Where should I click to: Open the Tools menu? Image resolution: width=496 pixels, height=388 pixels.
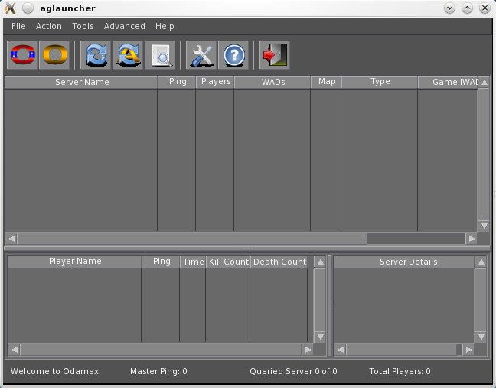tap(83, 26)
